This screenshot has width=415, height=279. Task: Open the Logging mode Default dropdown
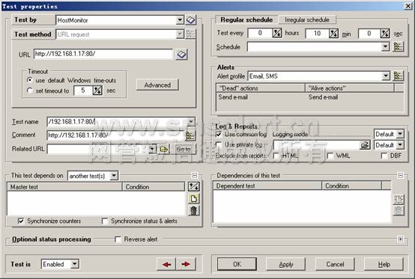pos(400,134)
